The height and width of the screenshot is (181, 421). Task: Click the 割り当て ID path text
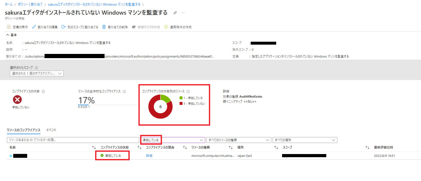119,56
